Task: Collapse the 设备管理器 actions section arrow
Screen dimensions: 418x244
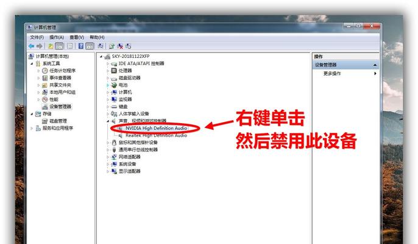Action: click(x=375, y=65)
